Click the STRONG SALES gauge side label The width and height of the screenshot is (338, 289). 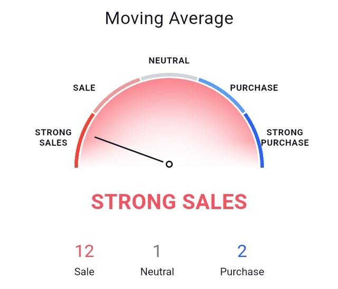(x=53, y=137)
